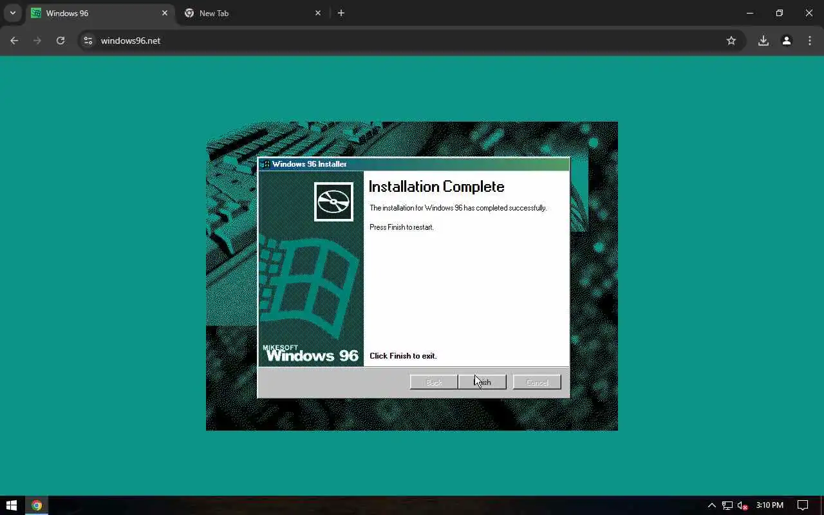The image size is (824, 515).
Task: Click the Installation Complete heading
Action: [x=436, y=187]
